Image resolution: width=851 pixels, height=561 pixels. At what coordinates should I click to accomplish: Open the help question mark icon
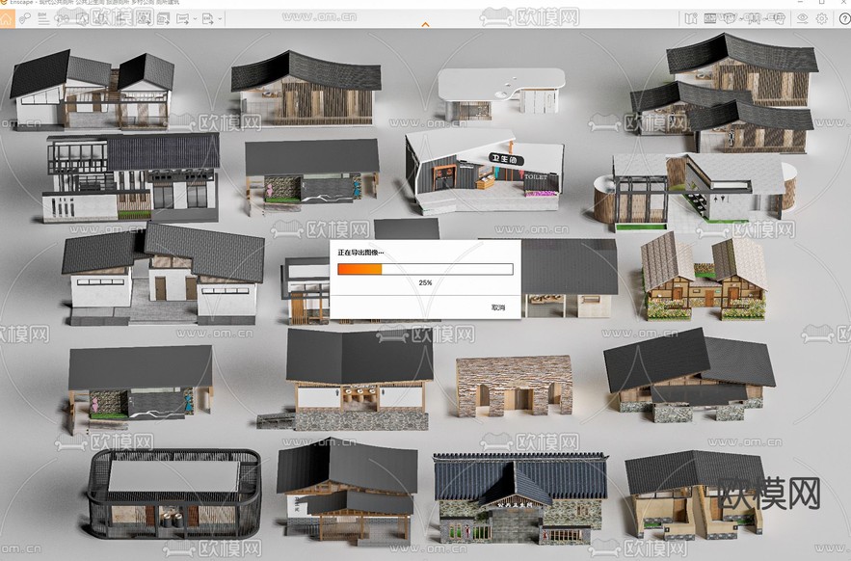click(x=844, y=19)
